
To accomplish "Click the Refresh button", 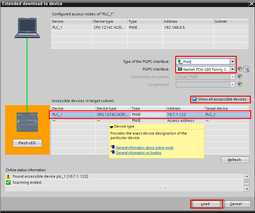I will (235, 160).
